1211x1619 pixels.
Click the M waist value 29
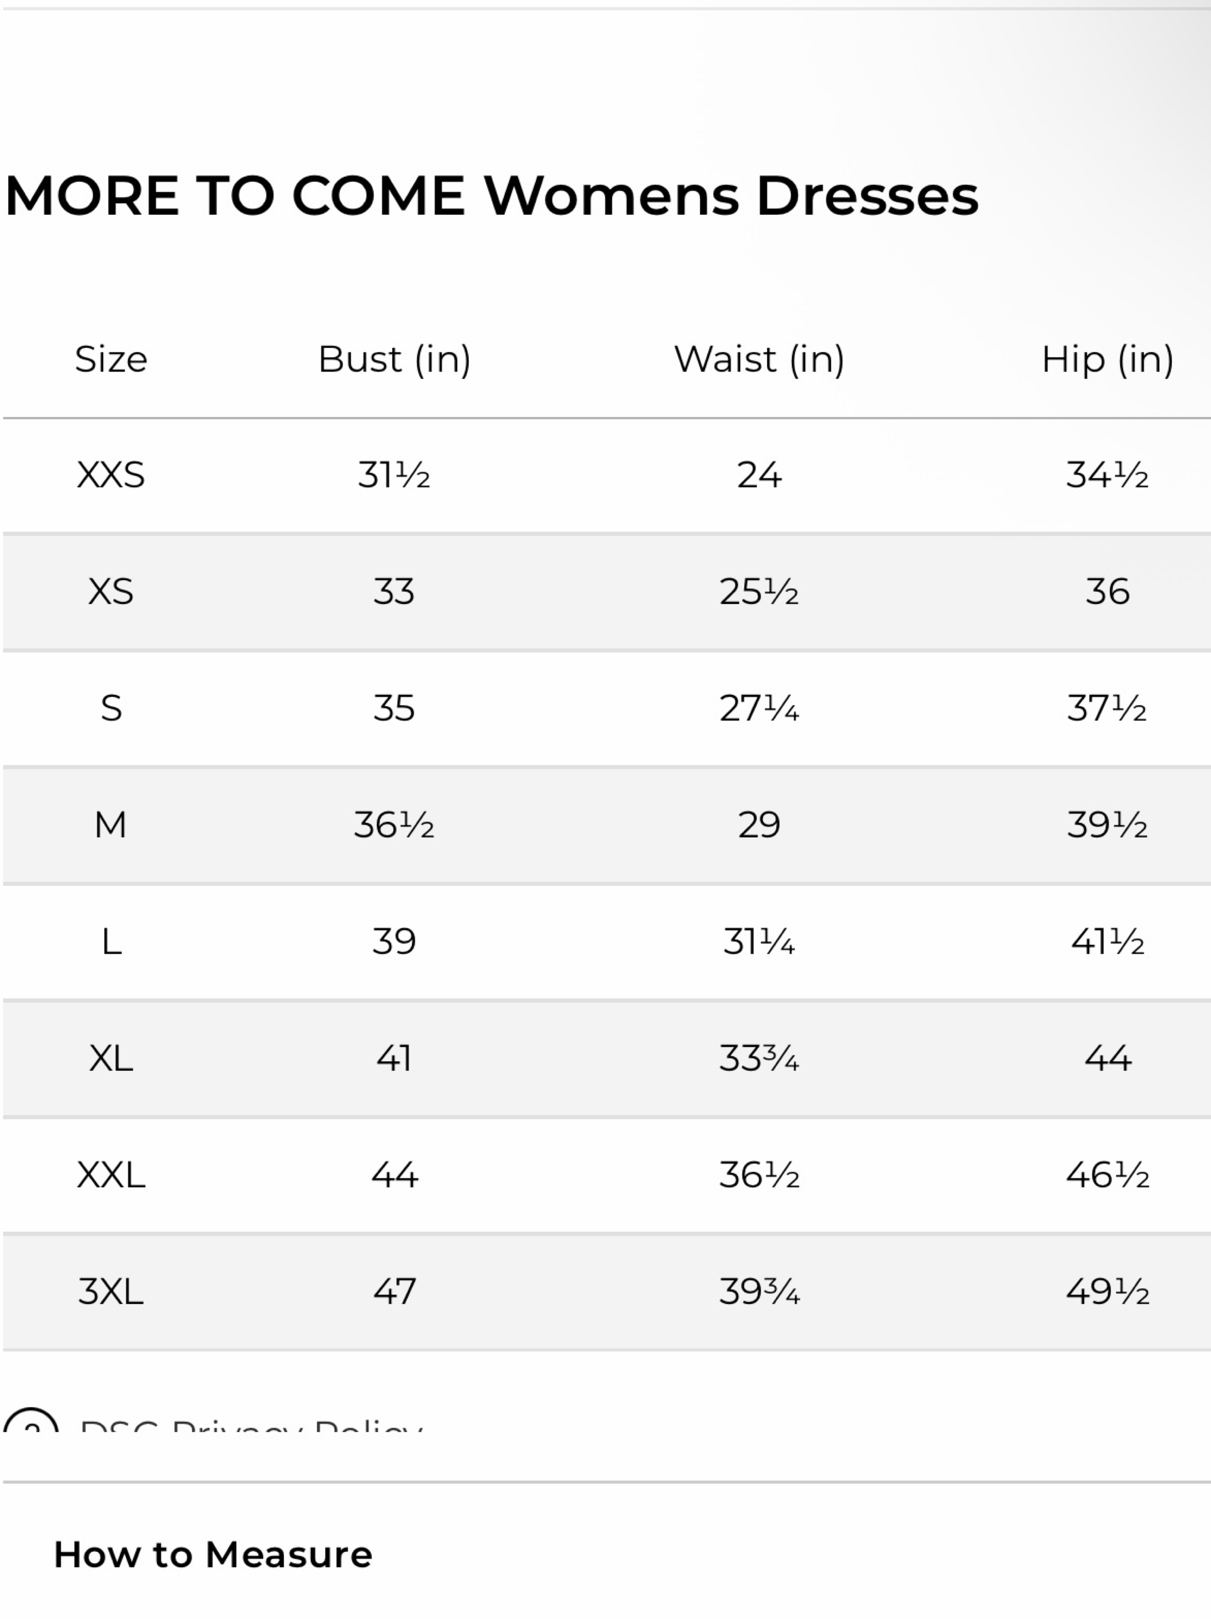(760, 825)
